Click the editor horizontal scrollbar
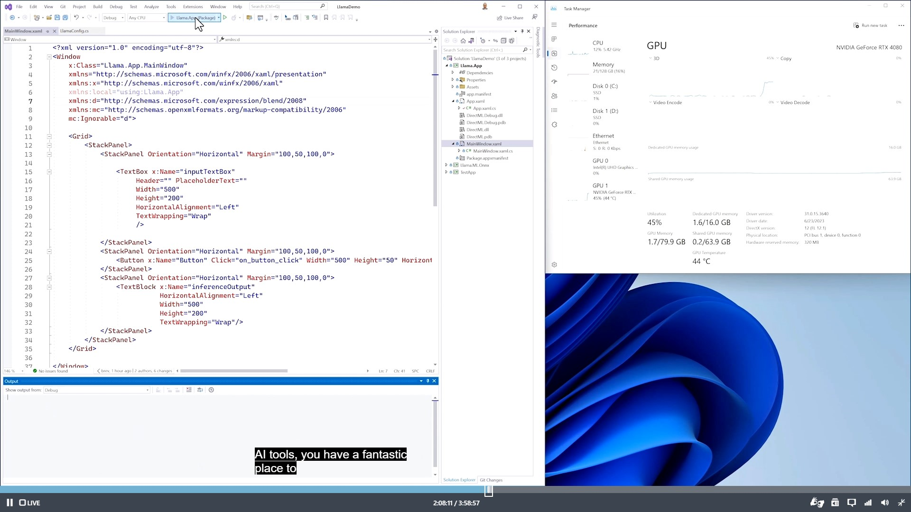Viewport: 911px width, 512px height. 233,371
